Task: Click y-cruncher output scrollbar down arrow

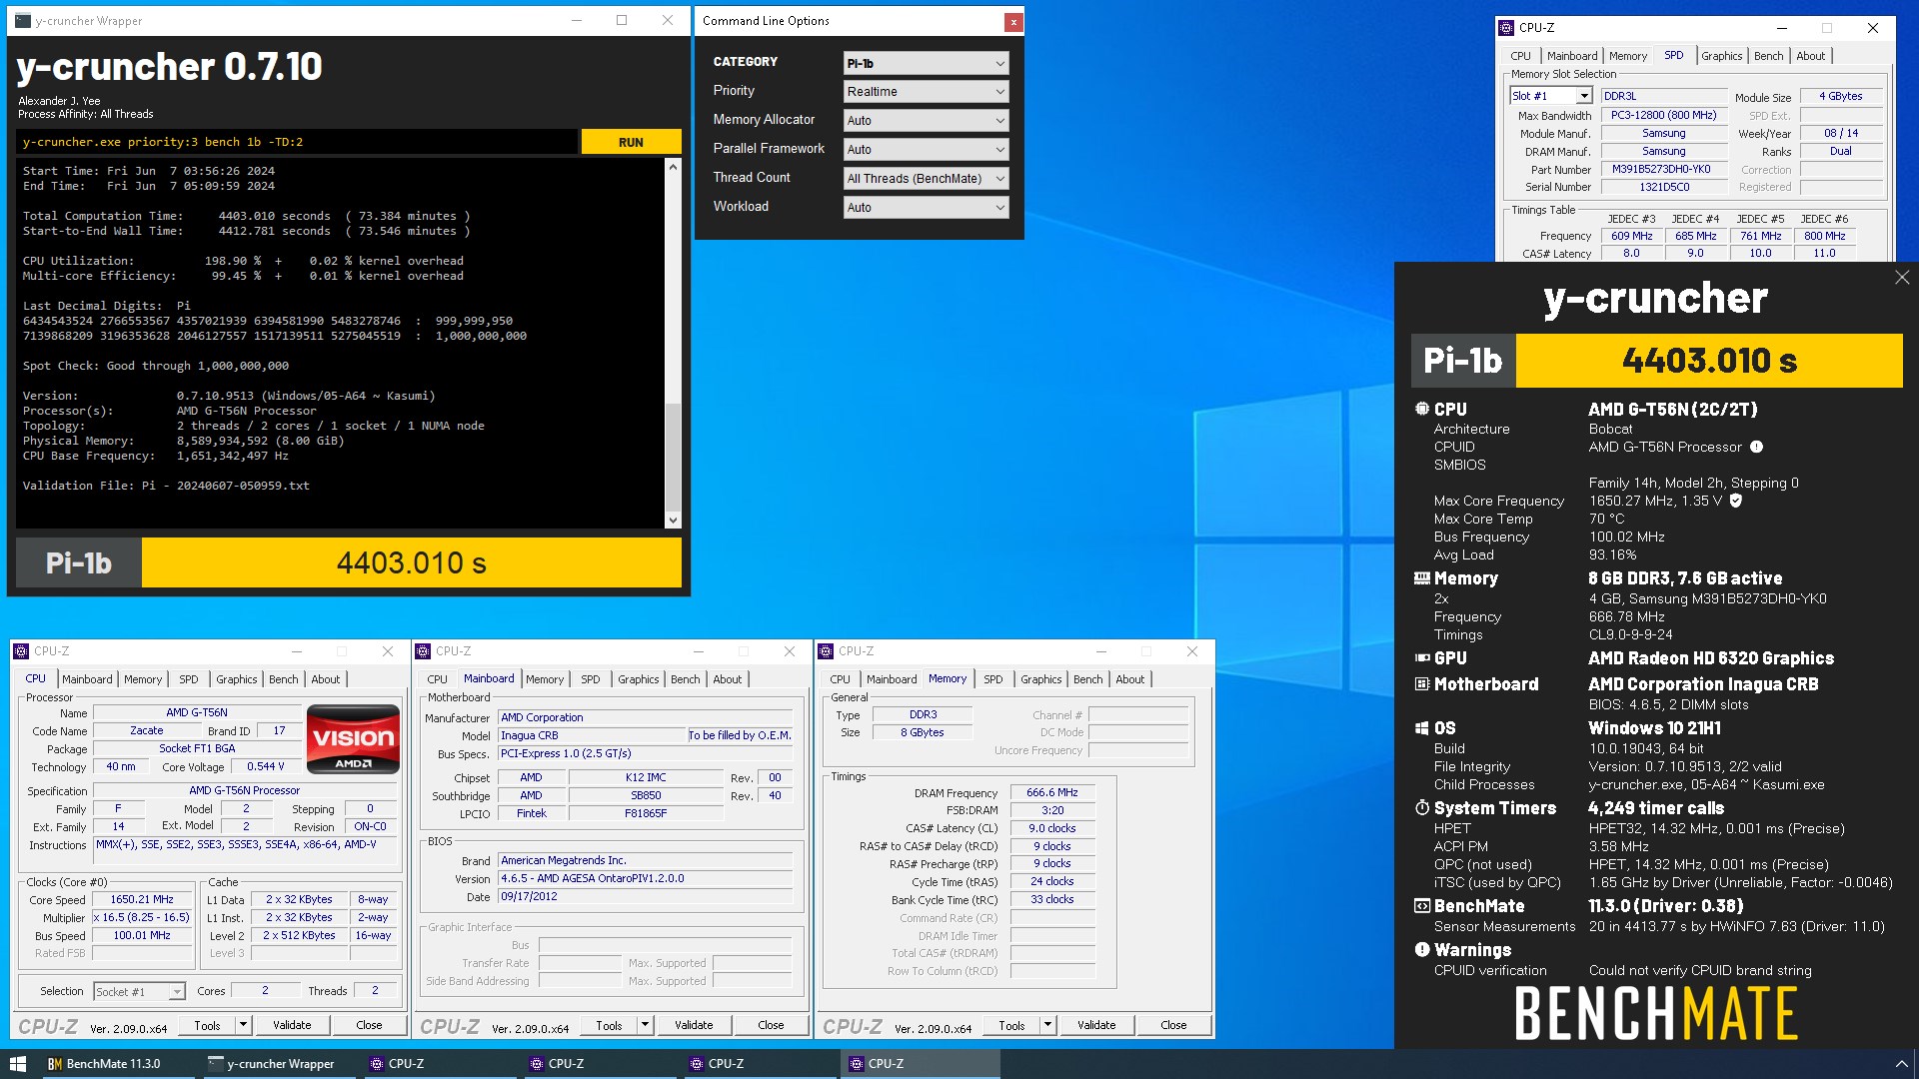Action: (x=673, y=520)
